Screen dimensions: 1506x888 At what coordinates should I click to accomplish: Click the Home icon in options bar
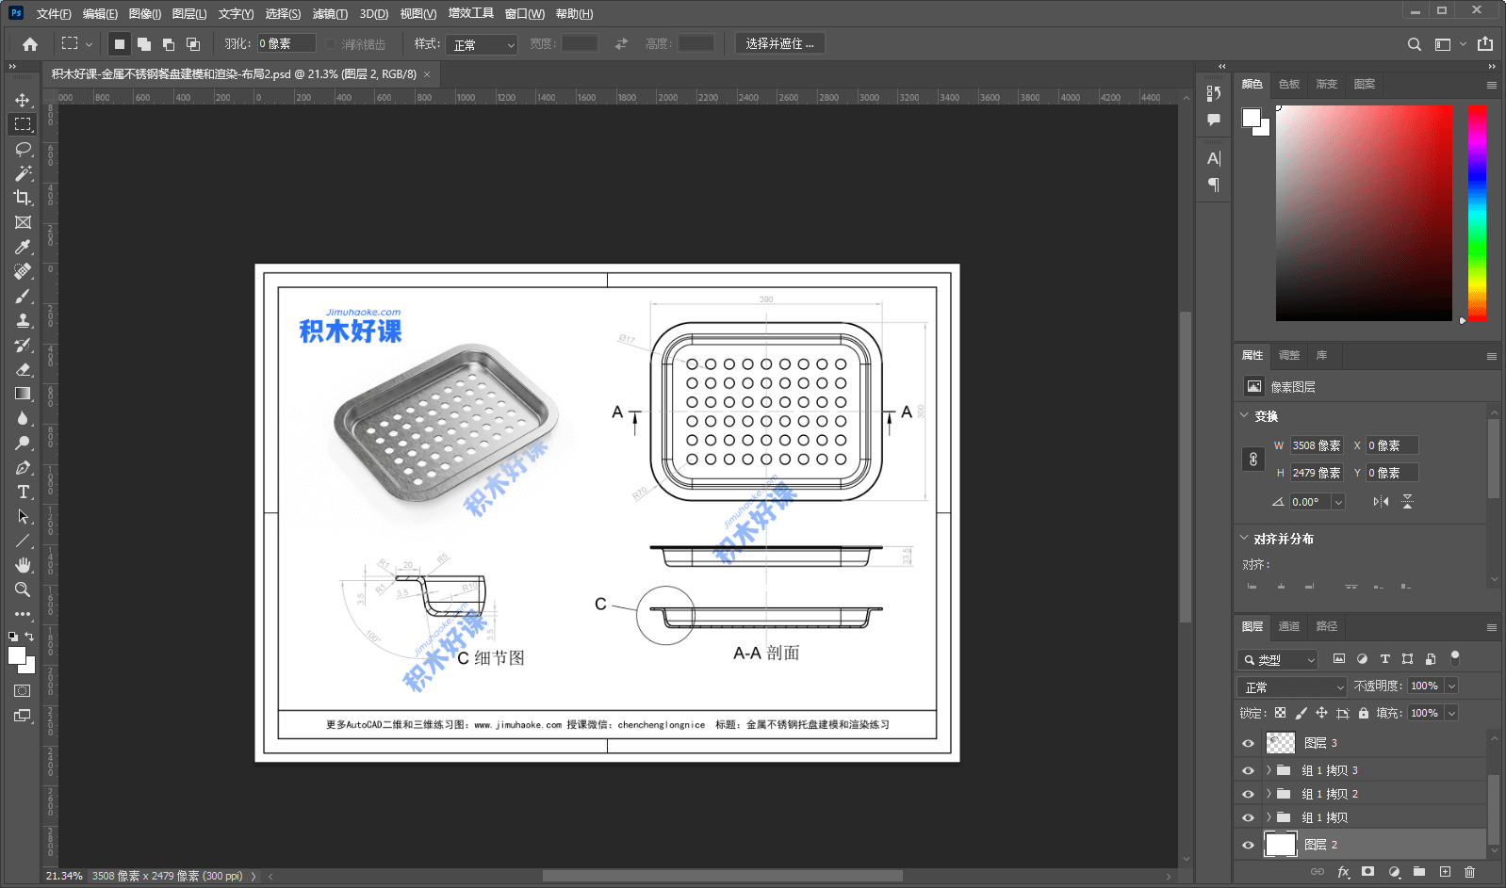[30, 44]
